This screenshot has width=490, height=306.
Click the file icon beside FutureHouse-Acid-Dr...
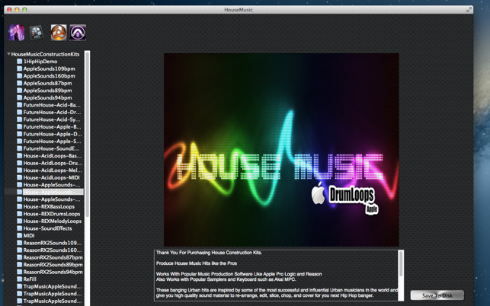[19, 112]
